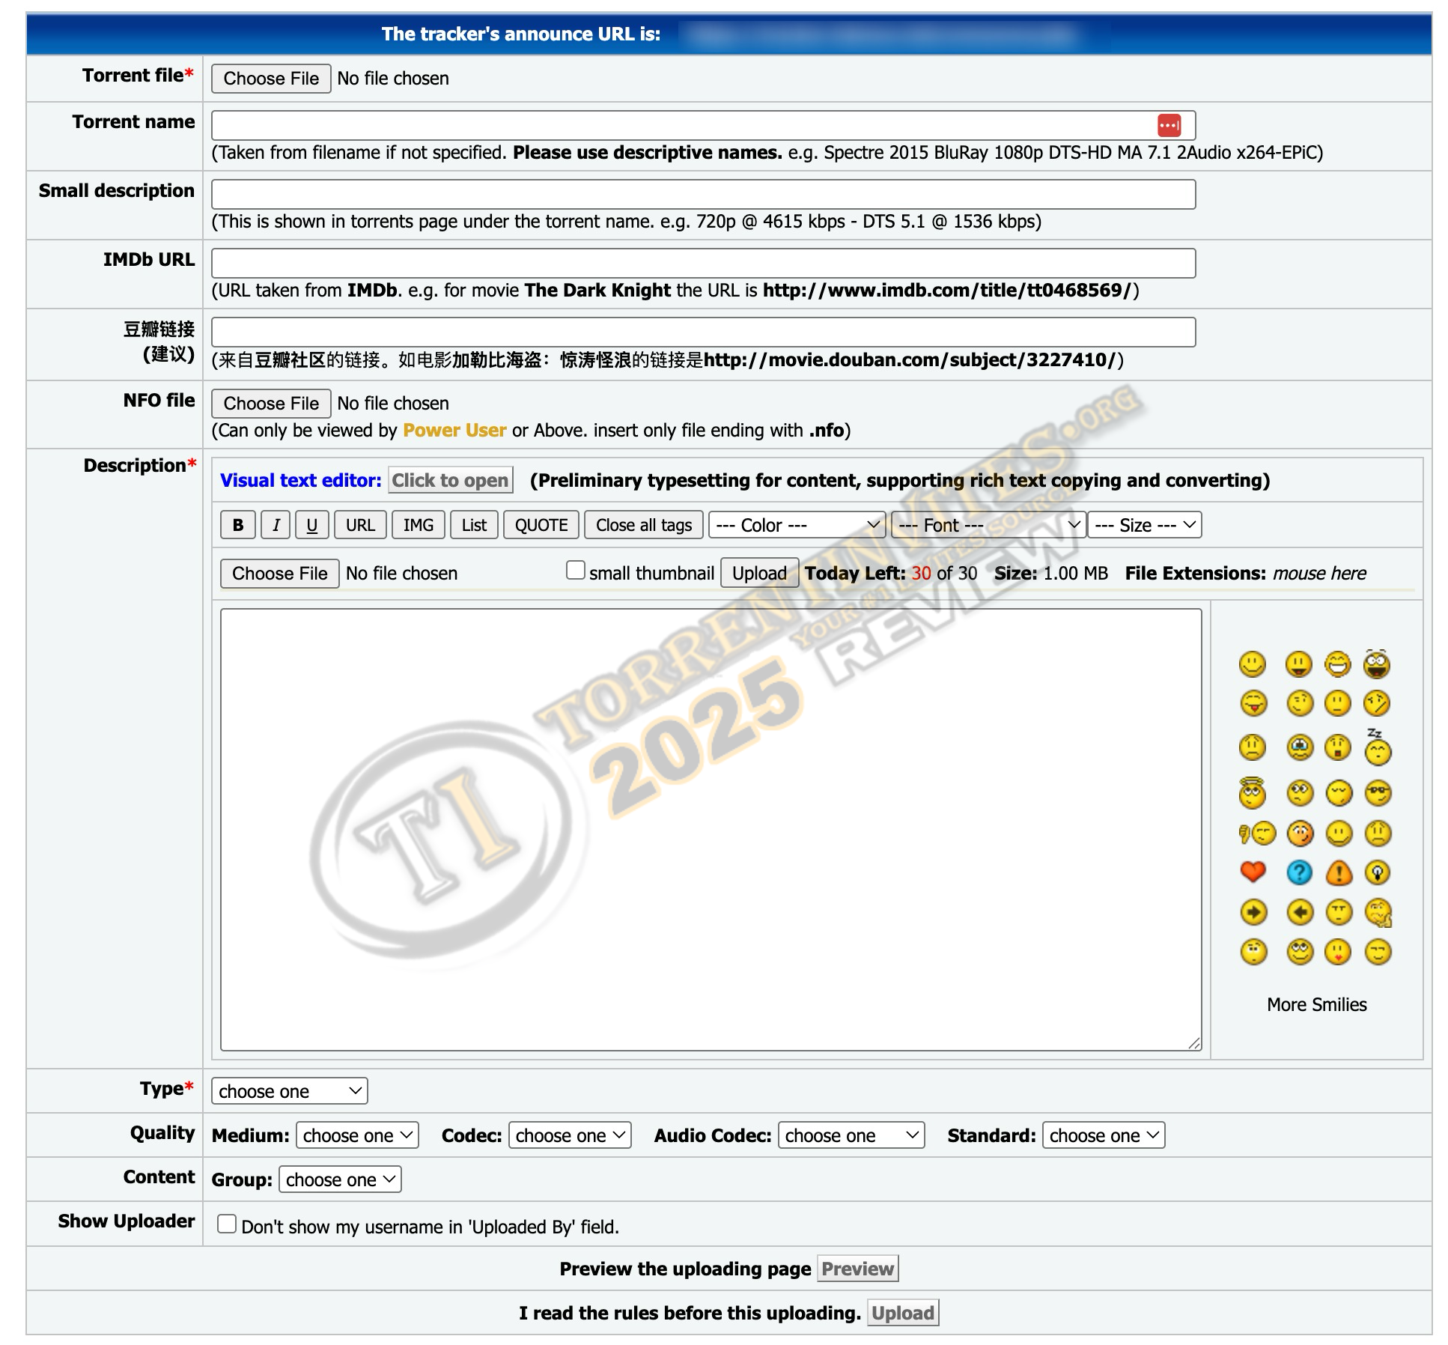Insert the wide-eyed laughing smiley
The width and height of the screenshot is (1448, 1345).
coord(1377,664)
